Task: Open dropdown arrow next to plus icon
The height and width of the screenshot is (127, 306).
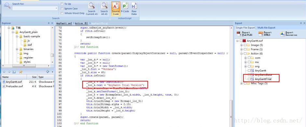Action: [52, 72]
